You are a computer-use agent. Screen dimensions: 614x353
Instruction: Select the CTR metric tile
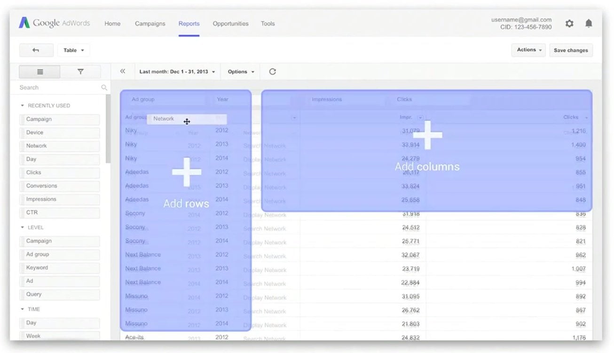pyautogui.click(x=59, y=212)
